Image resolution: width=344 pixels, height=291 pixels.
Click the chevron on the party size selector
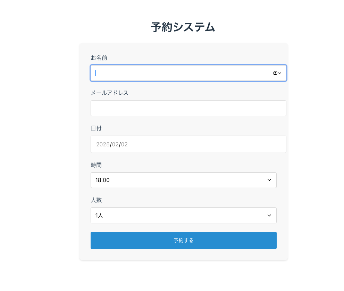[x=269, y=215]
